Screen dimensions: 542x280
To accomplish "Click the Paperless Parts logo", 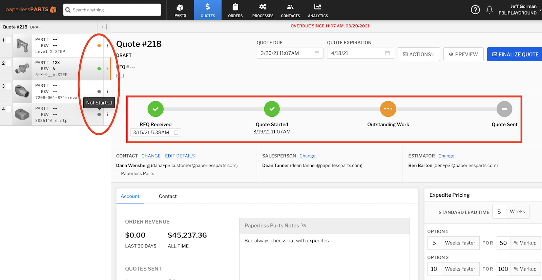I will (x=31, y=9).
